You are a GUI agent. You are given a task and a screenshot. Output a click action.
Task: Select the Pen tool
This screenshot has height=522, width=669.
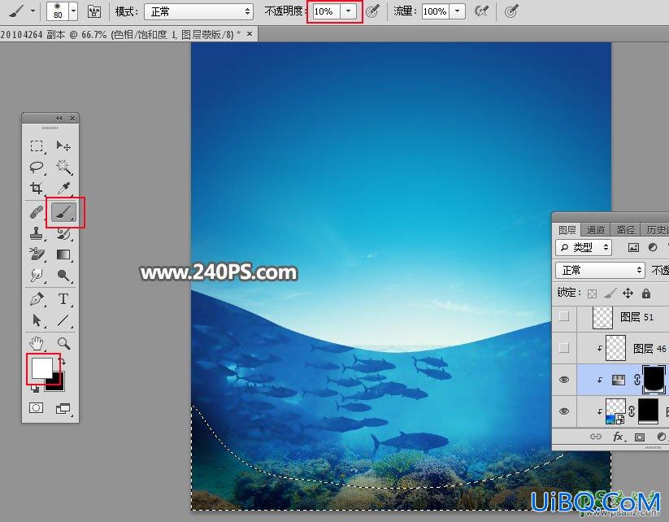(x=37, y=298)
